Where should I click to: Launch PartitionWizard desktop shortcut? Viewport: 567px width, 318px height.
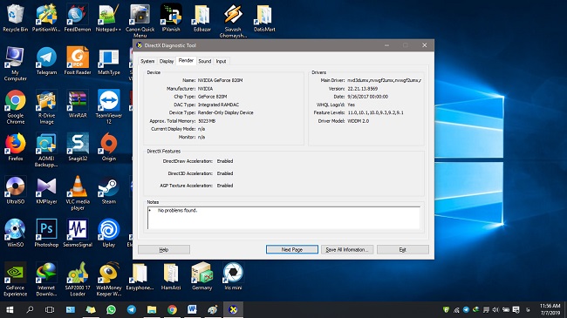pos(46,18)
